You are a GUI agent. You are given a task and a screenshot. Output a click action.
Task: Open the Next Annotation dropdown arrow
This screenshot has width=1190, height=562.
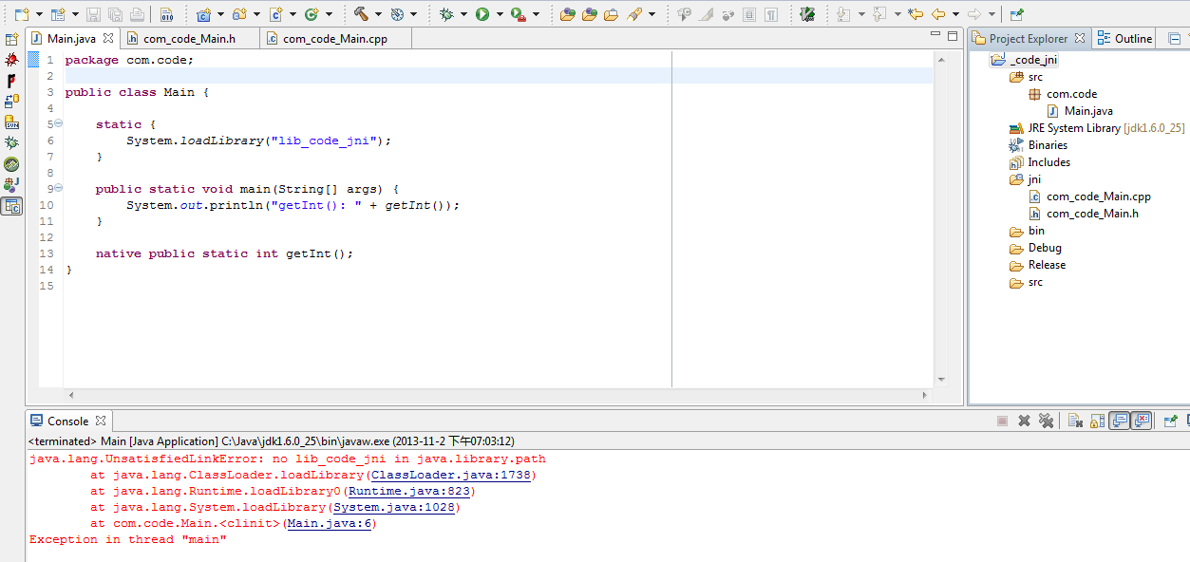860,14
